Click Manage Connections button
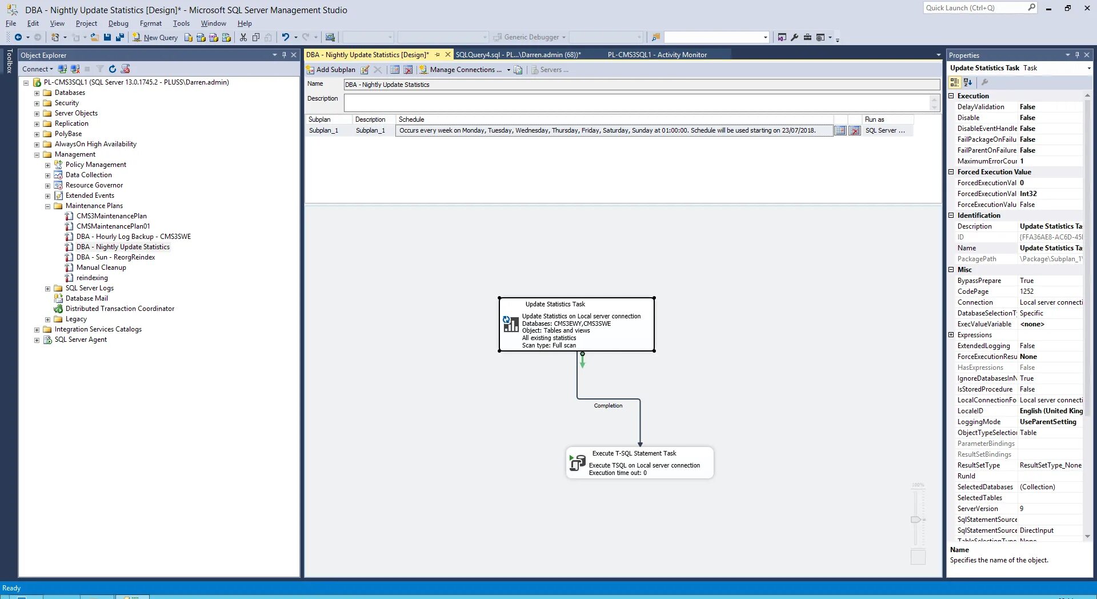This screenshot has width=1097, height=599. tap(461, 70)
